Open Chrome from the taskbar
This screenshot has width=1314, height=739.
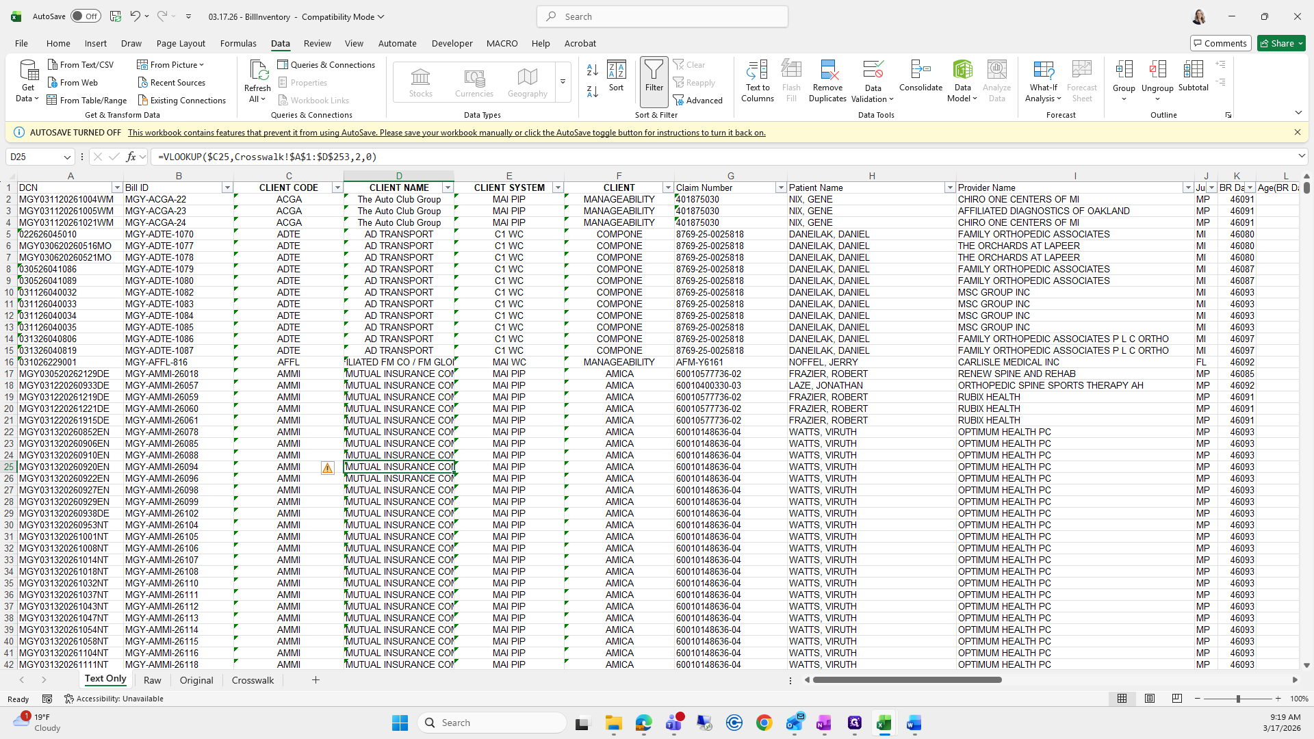tap(764, 723)
